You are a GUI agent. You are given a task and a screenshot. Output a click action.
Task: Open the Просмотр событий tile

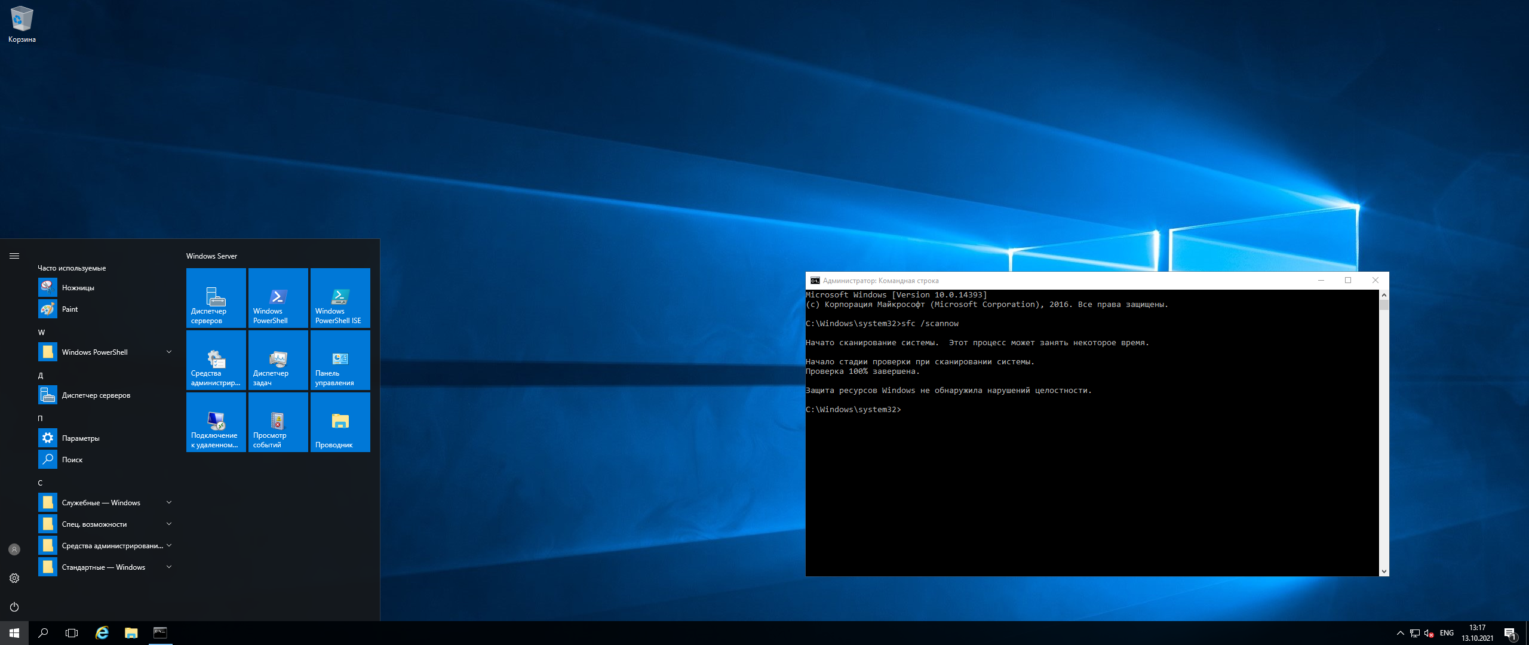278,422
